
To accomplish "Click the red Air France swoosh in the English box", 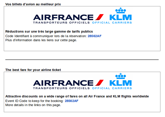I will (x=99, y=83).
